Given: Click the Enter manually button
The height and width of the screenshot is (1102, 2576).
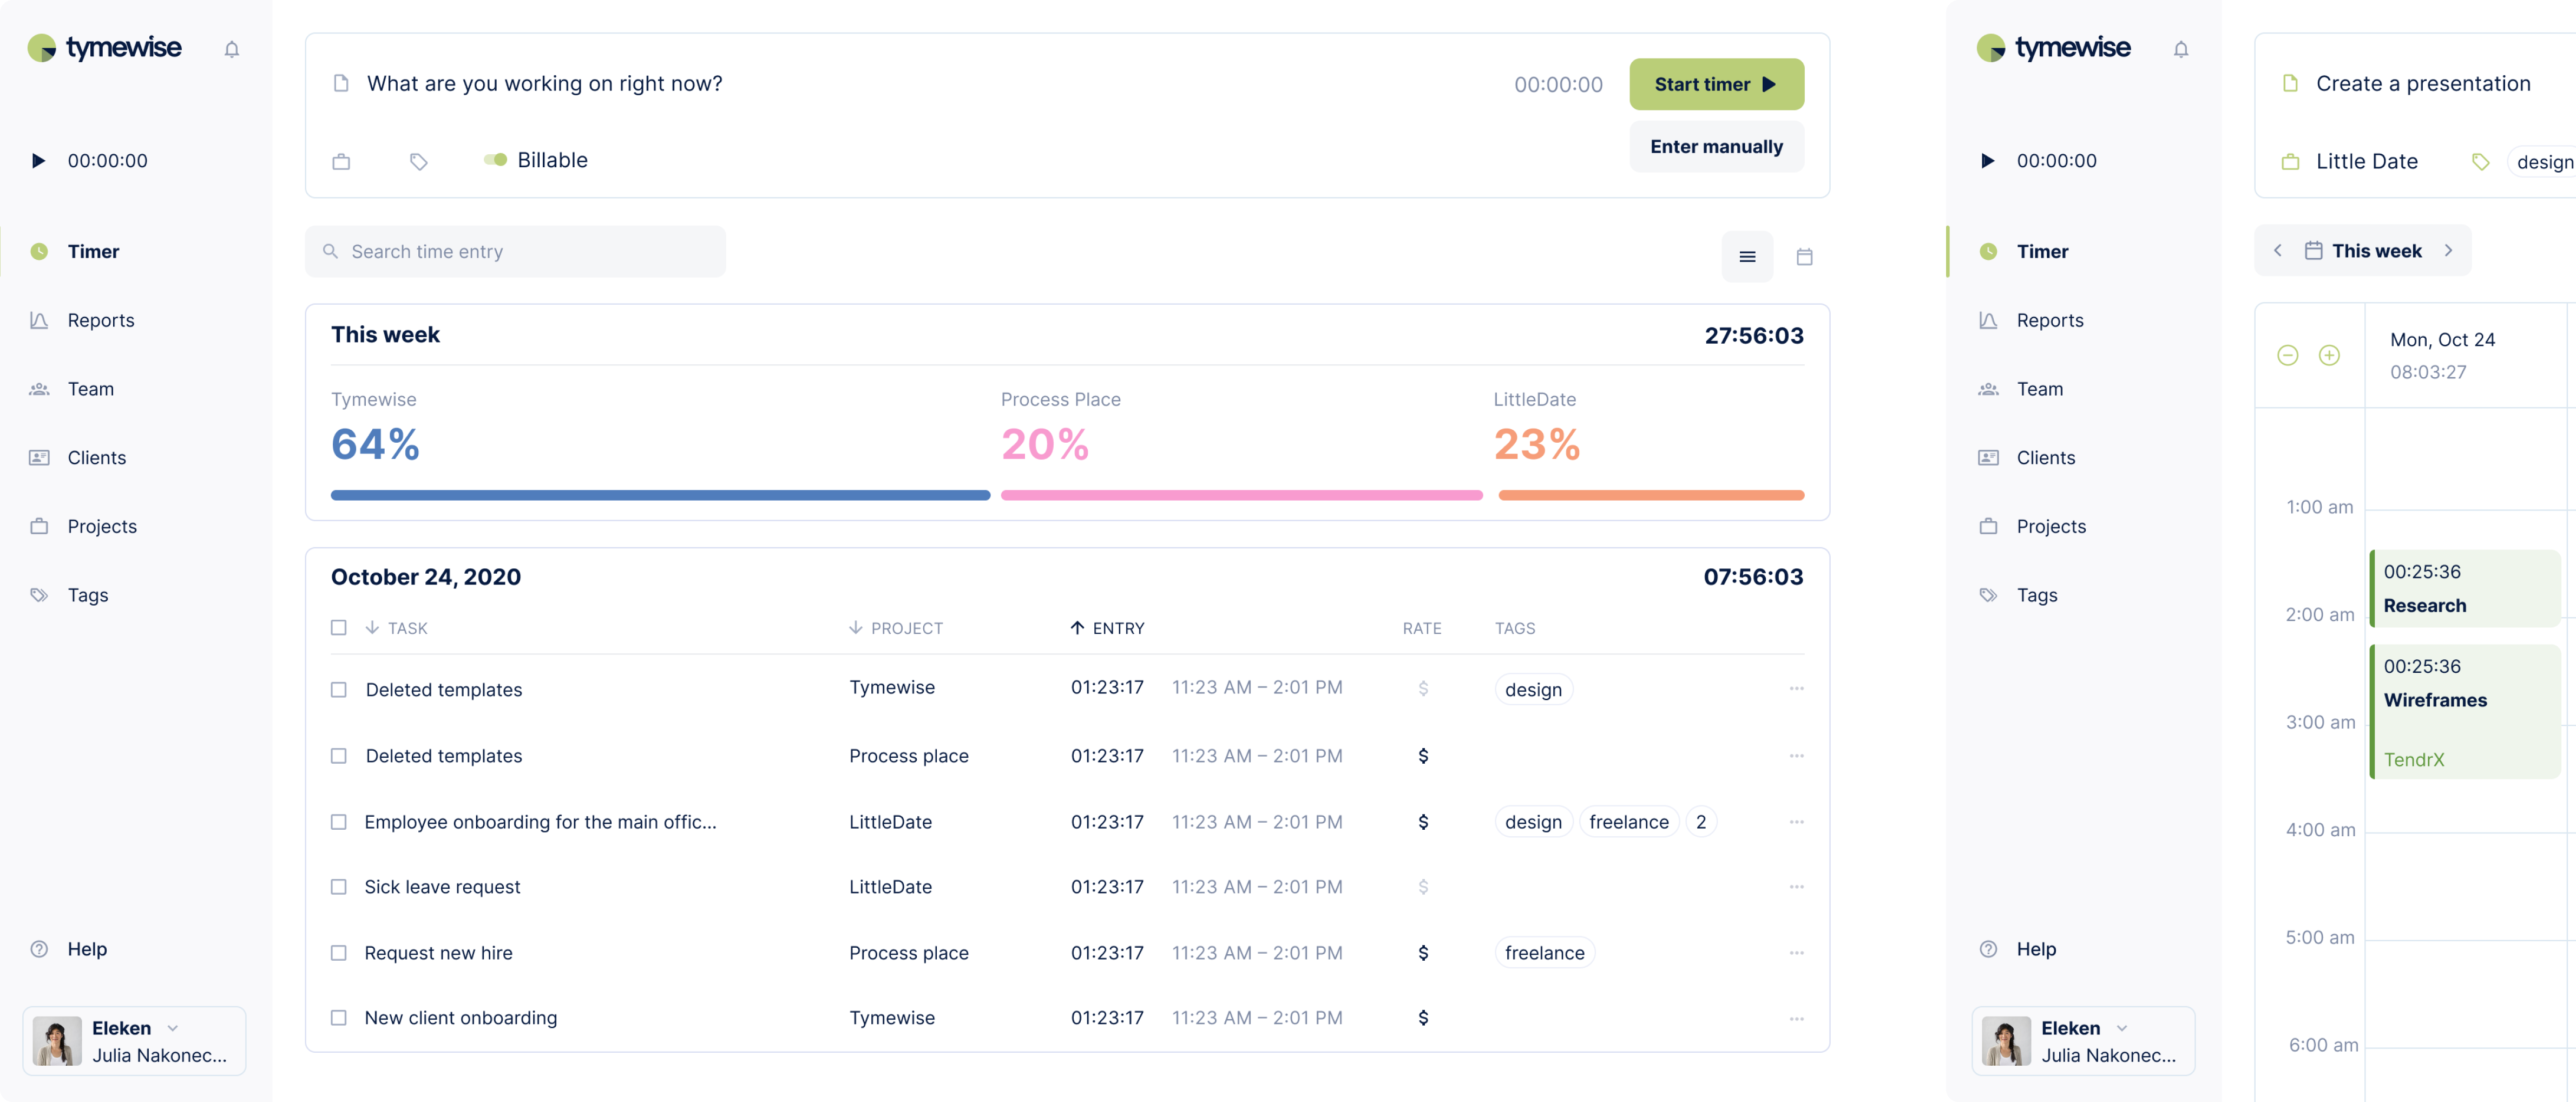Looking at the screenshot, I should click(x=1716, y=147).
